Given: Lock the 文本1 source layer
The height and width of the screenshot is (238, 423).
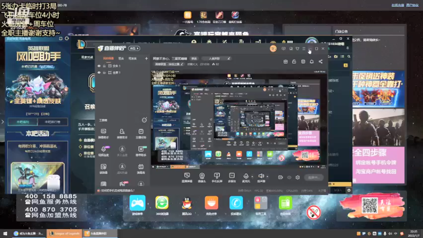Looking at the screenshot, I should click(x=104, y=66).
